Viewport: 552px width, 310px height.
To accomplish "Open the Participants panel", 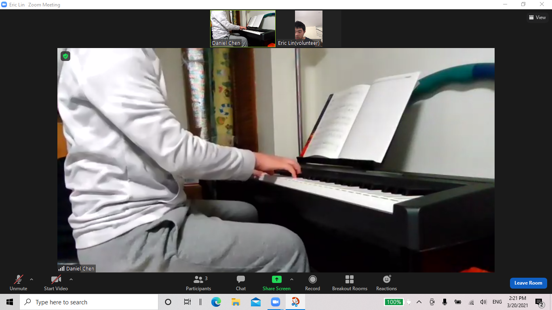I will click(x=198, y=283).
